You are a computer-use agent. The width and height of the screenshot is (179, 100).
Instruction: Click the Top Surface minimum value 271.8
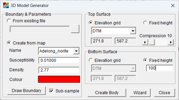click(102, 41)
